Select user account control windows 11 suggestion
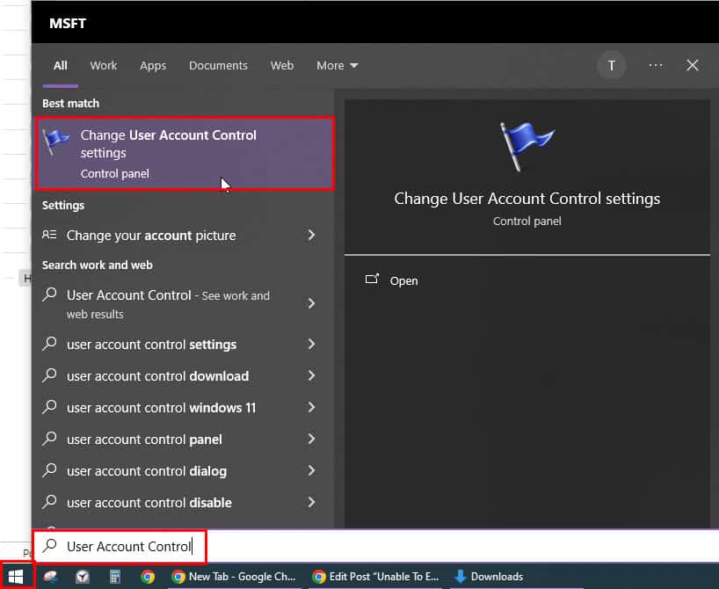Screen dimensions: 719x589 [x=162, y=408]
